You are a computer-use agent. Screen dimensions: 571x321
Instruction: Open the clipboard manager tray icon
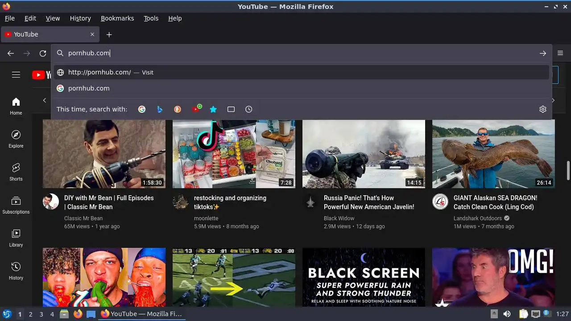(x=524, y=314)
